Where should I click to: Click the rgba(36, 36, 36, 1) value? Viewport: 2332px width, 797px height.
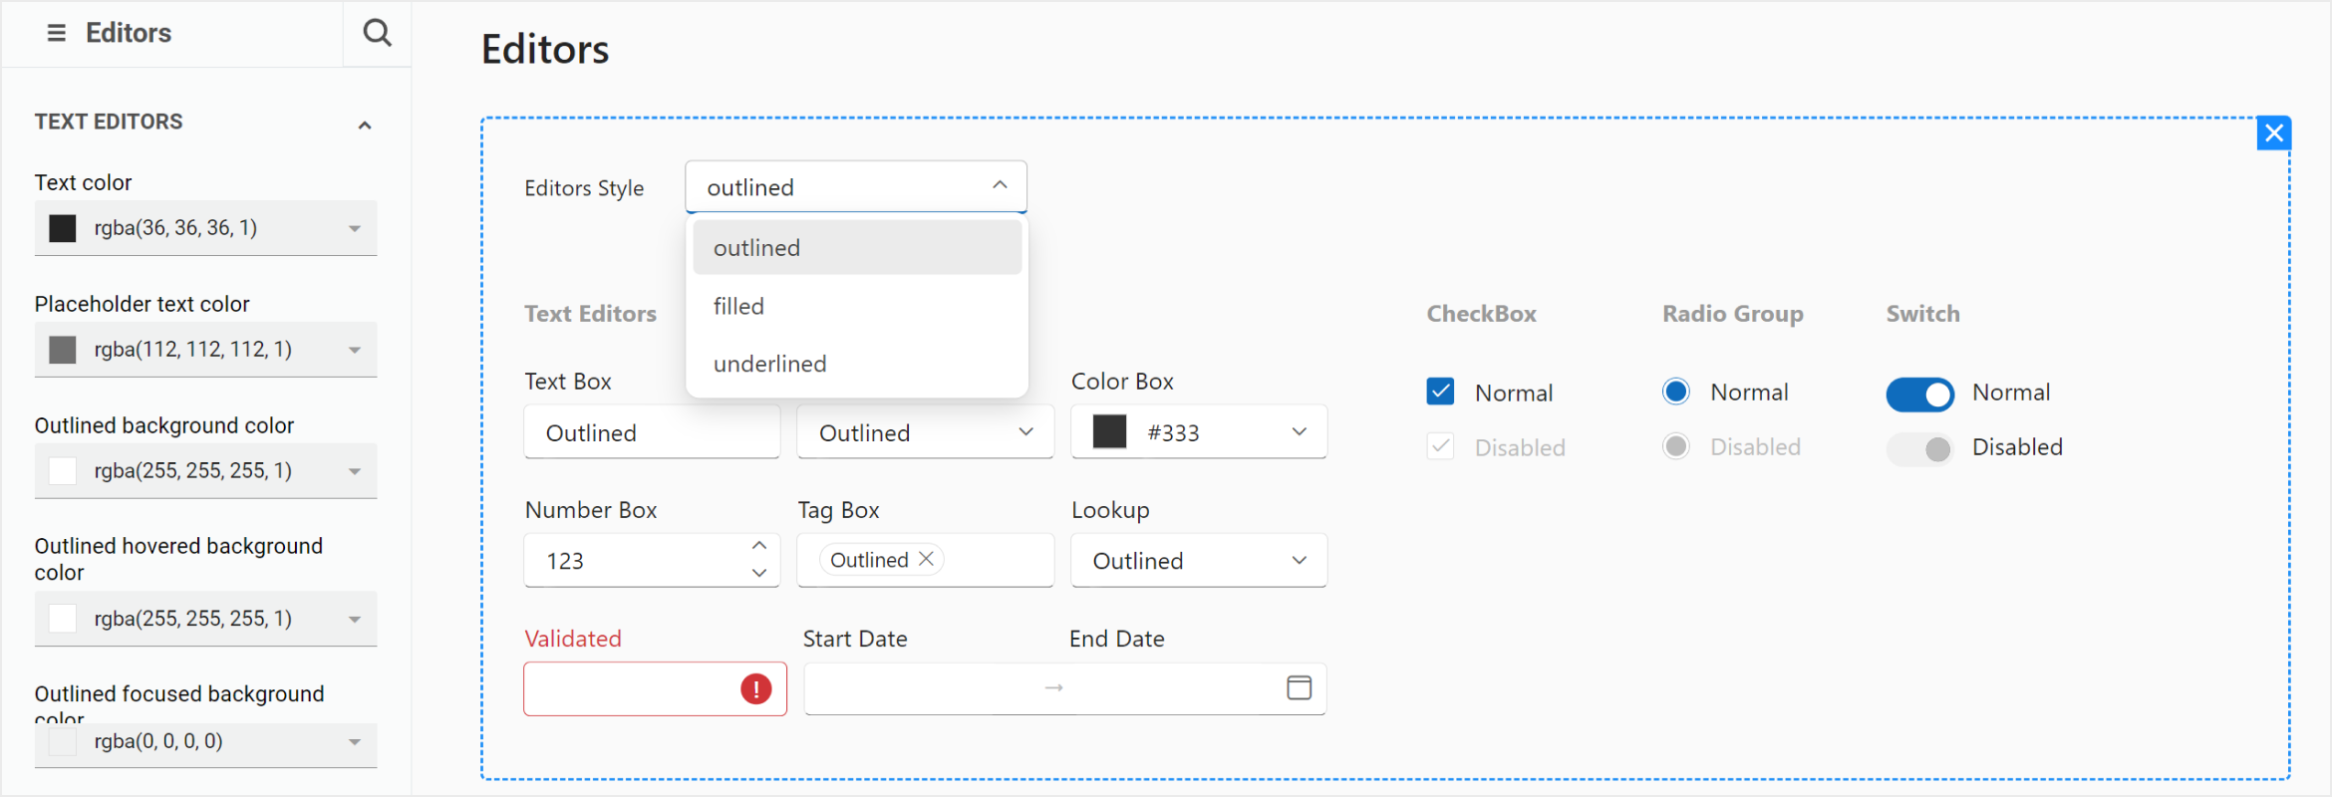click(x=176, y=228)
